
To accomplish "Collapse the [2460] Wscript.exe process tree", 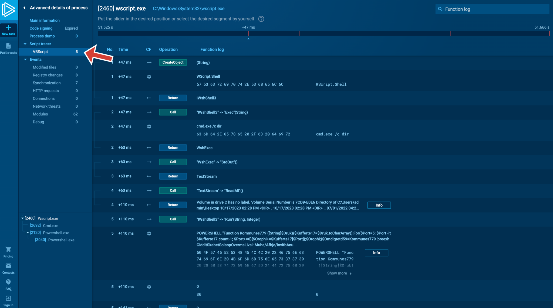I will pyautogui.click(x=22, y=218).
